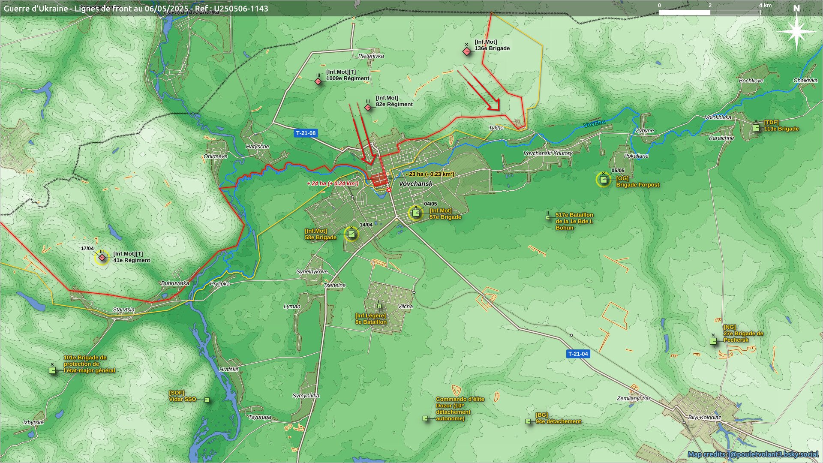
Task: Click the T-21-04 road shield
Action: 578,354
